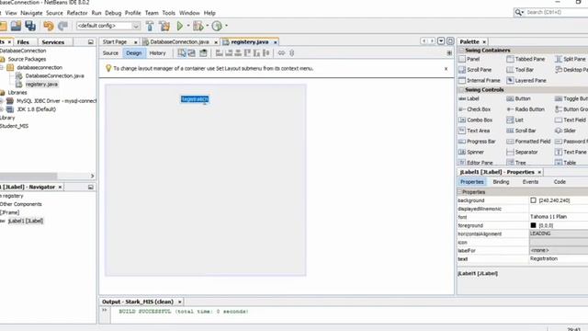The height and width of the screenshot is (331, 588).
Task: Select the Label component in Palette
Action: pyautogui.click(x=469, y=98)
